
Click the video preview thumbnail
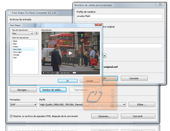tap(71, 52)
